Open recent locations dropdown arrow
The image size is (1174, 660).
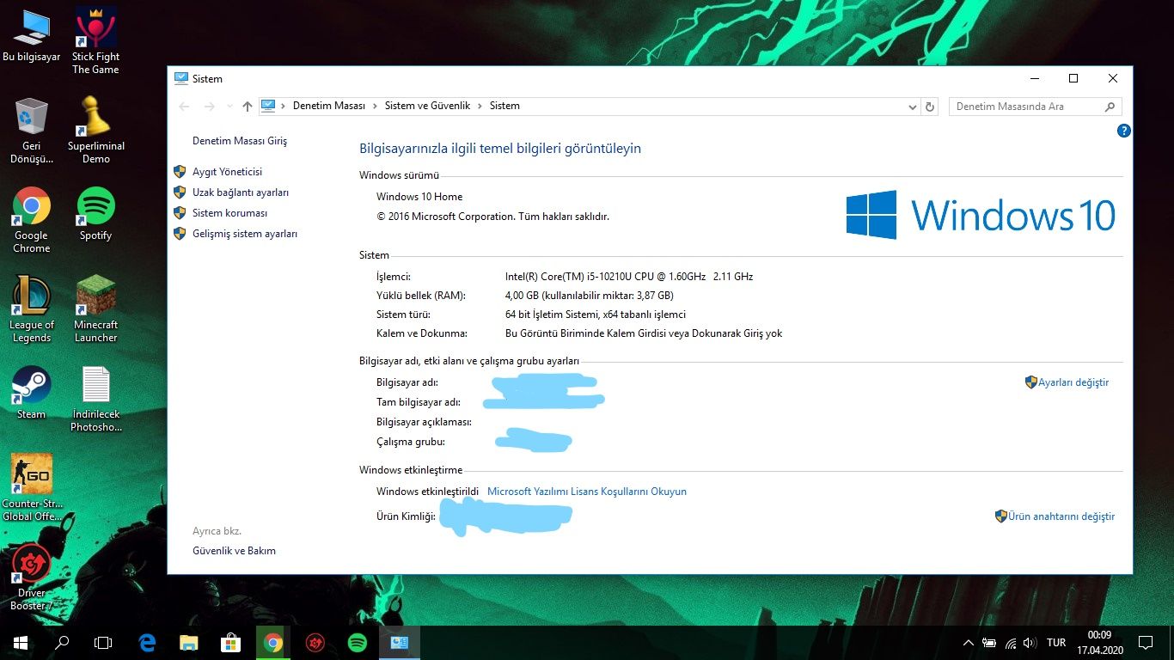point(229,107)
